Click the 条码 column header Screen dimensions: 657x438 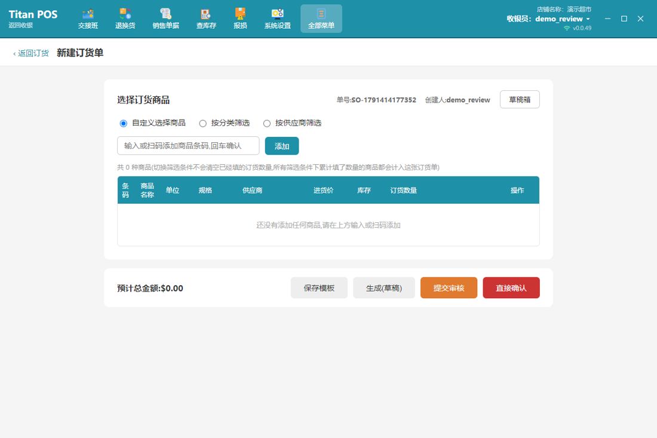[125, 190]
